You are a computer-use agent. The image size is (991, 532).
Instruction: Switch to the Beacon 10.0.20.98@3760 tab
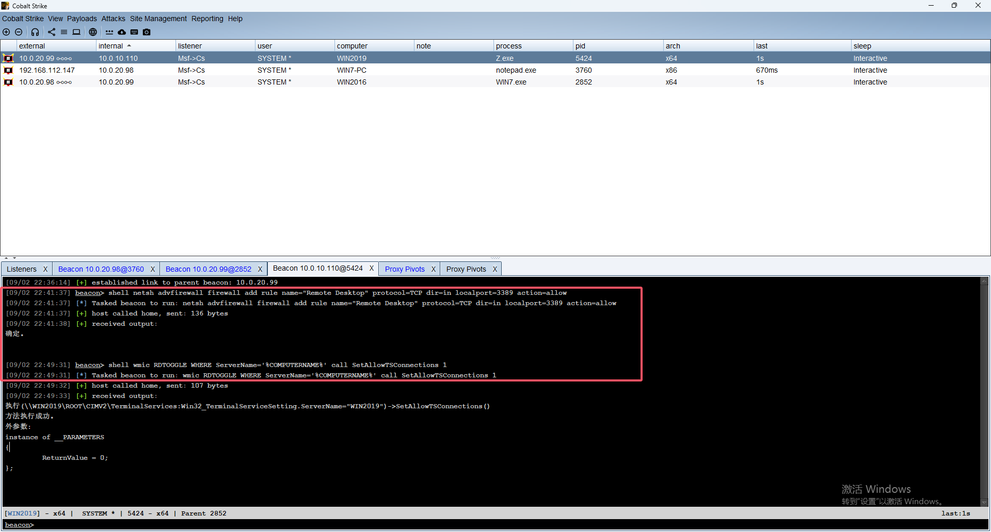101,269
